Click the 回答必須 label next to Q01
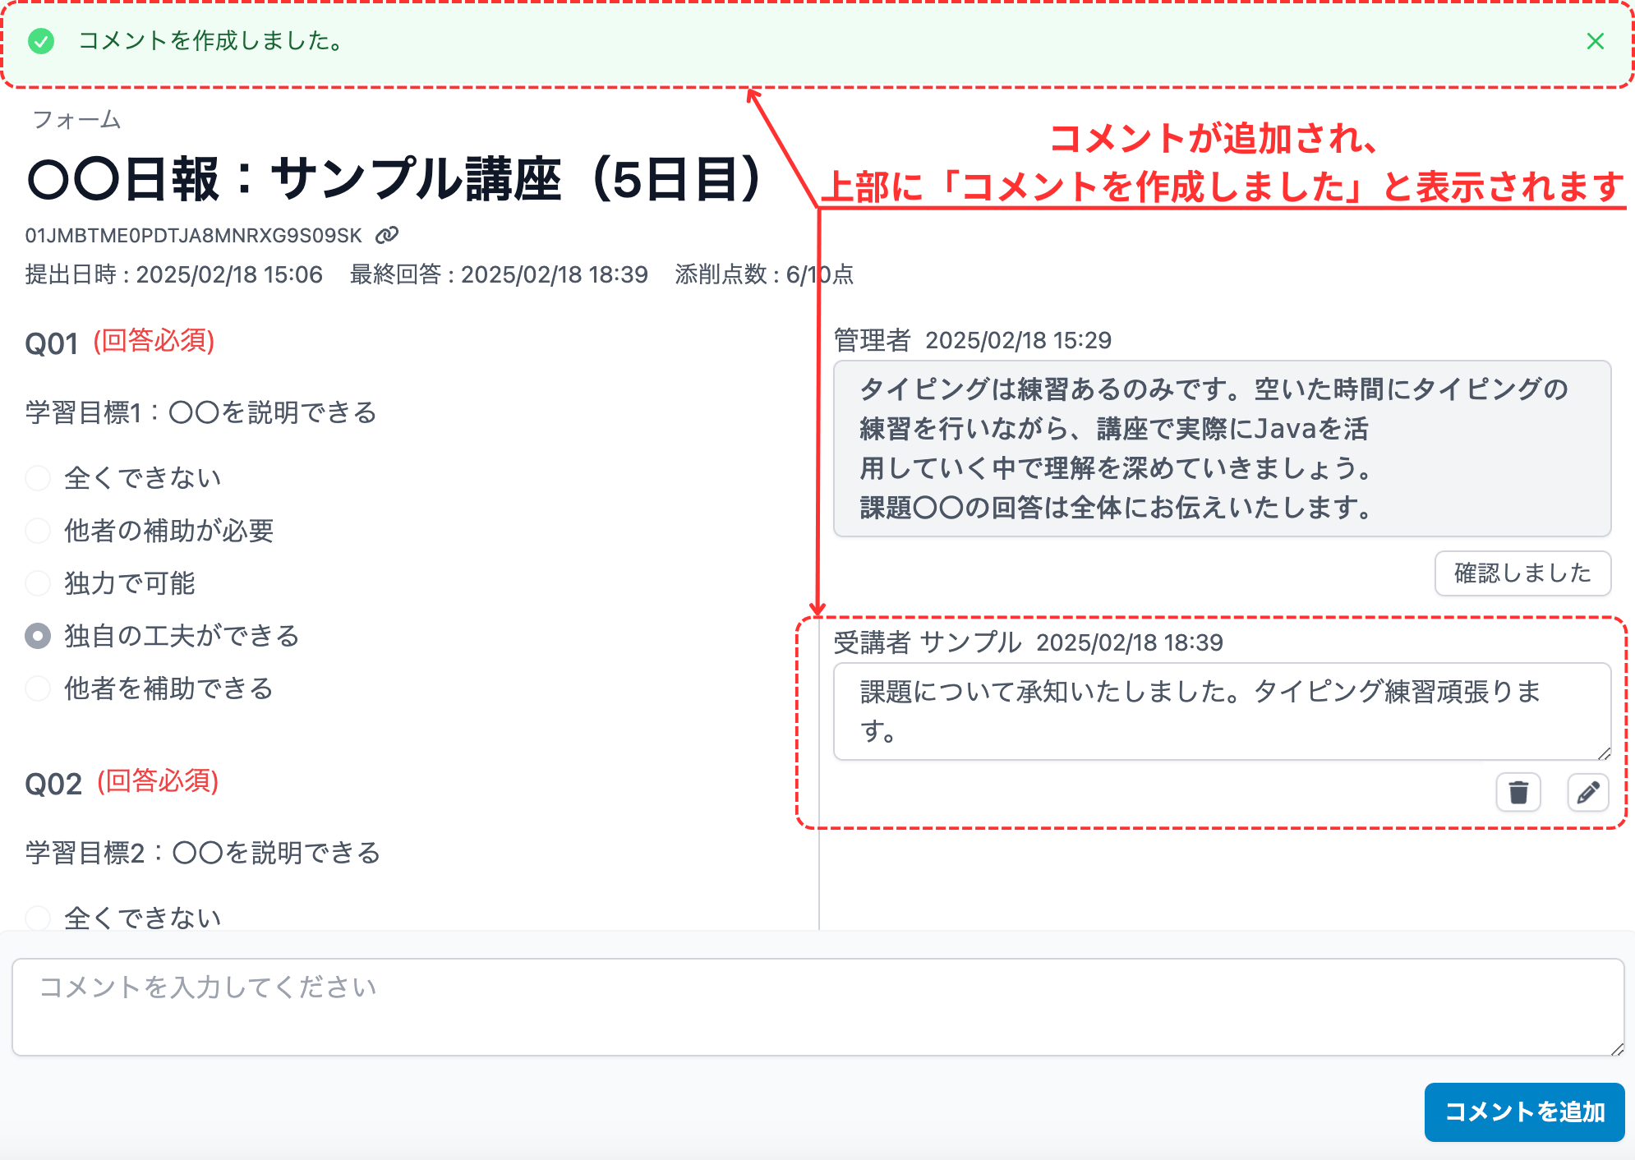The width and height of the screenshot is (1635, 1160). pyautogui.click(x=154, y=343)
